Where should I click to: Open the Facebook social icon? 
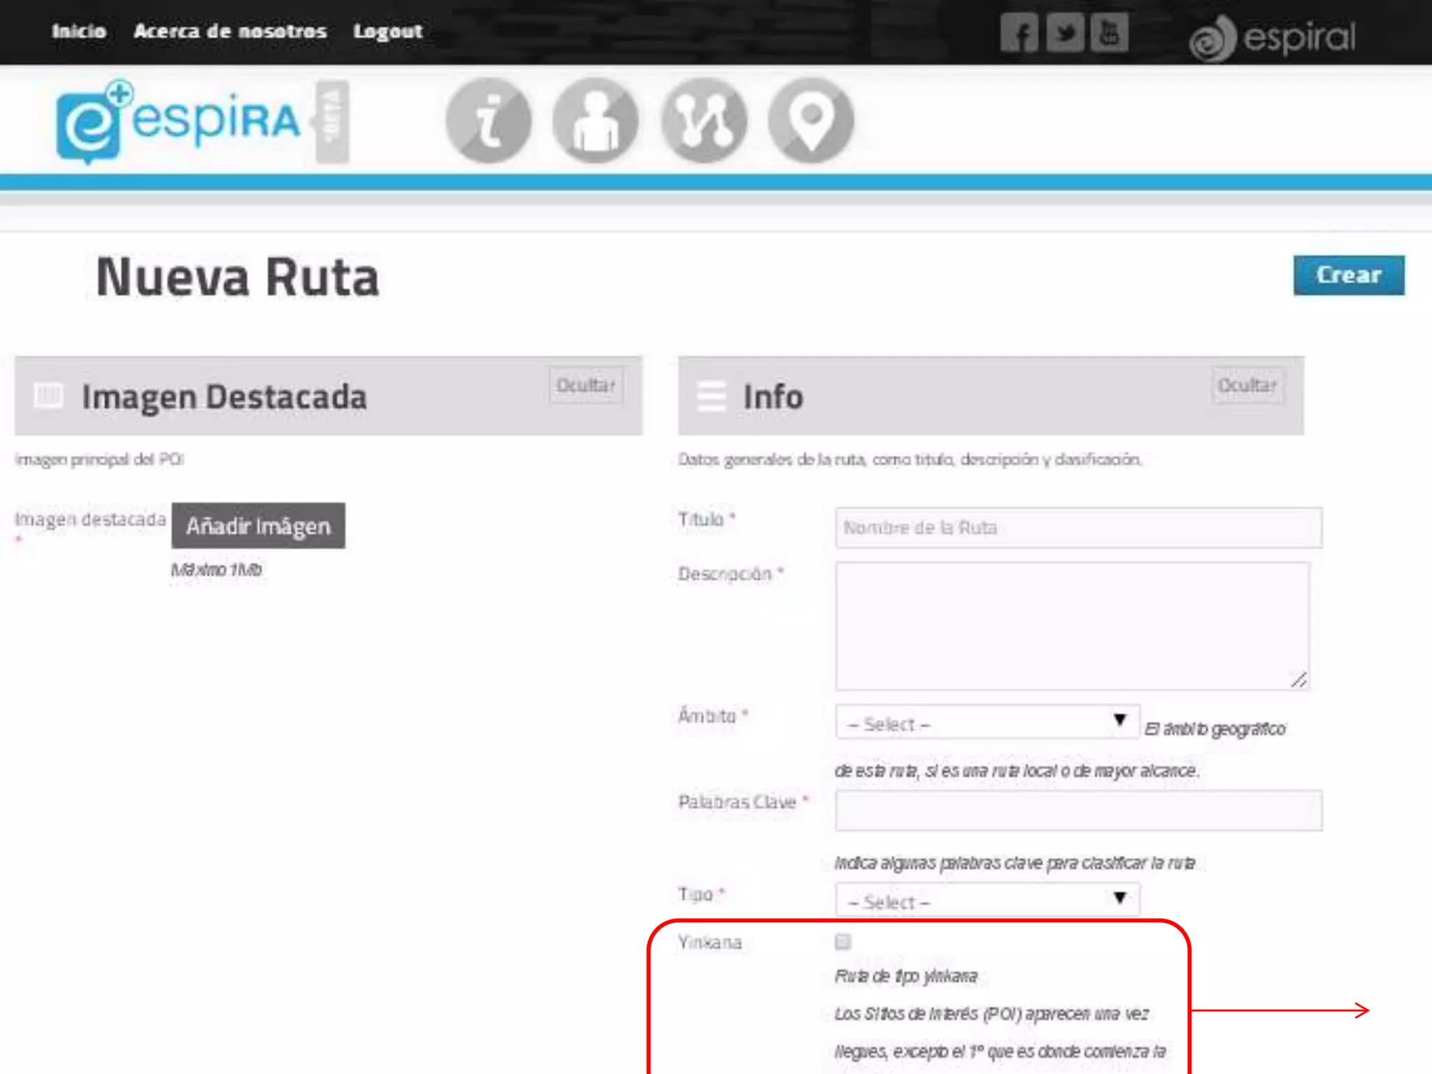1019,33
